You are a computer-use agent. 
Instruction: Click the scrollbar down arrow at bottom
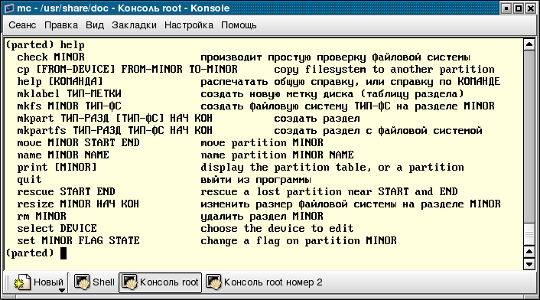click(529, 264)
